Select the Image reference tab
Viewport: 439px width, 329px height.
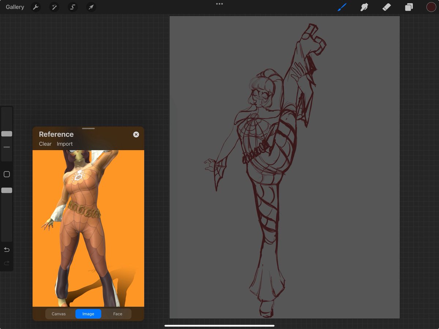[x=88, y=314]
